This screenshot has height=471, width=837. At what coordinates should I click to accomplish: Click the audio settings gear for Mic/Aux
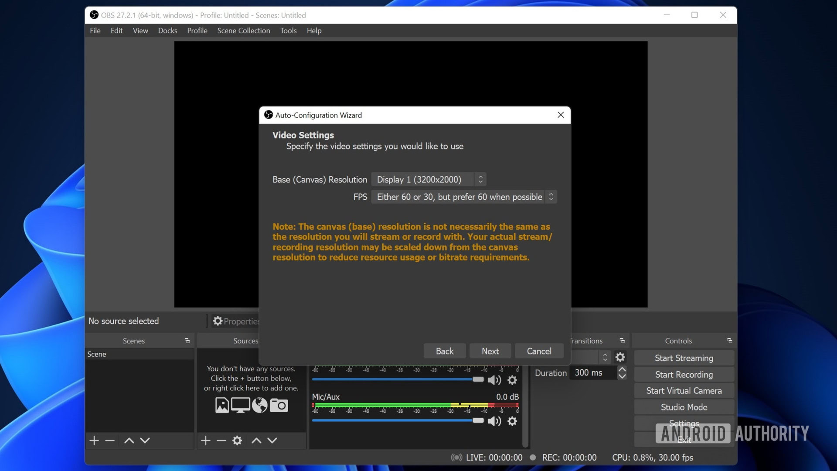512,421
